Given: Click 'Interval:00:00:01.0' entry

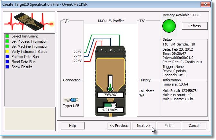Looking at the screenshot, I should (x=178, y=58).
